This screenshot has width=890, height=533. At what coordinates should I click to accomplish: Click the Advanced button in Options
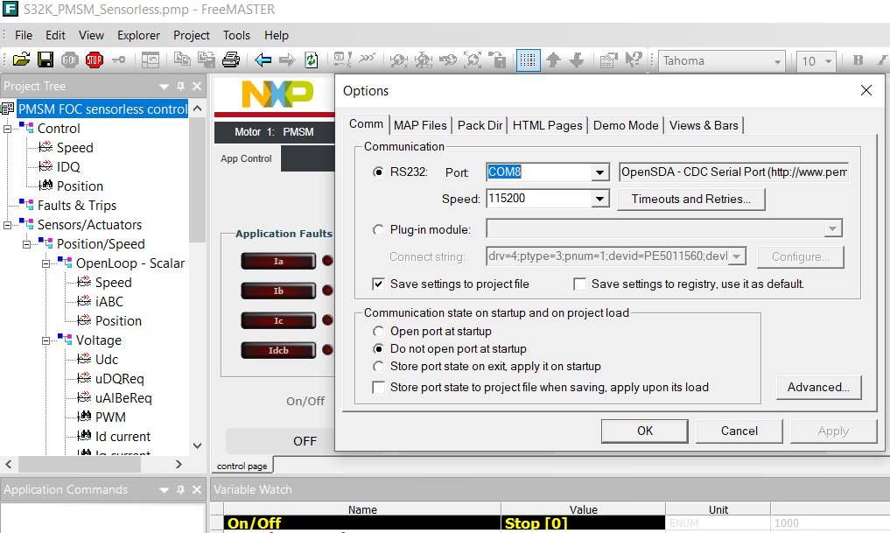(x=818, y=387)
